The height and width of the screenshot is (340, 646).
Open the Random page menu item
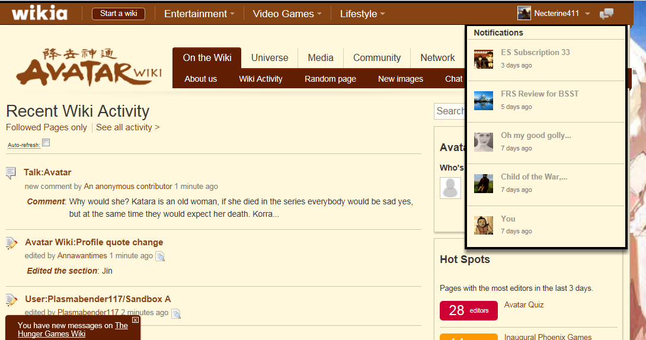330,79
